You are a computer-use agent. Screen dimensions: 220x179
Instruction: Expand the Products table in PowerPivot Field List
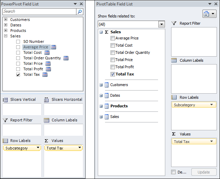(6, 30)
